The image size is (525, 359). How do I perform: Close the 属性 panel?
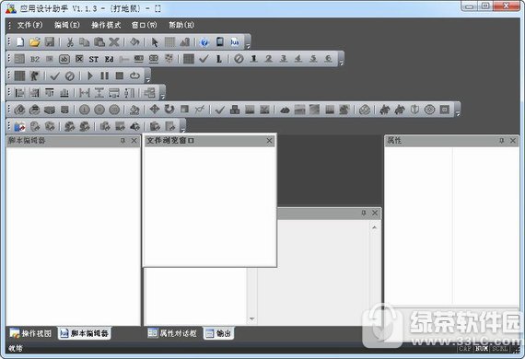point(513,141)
